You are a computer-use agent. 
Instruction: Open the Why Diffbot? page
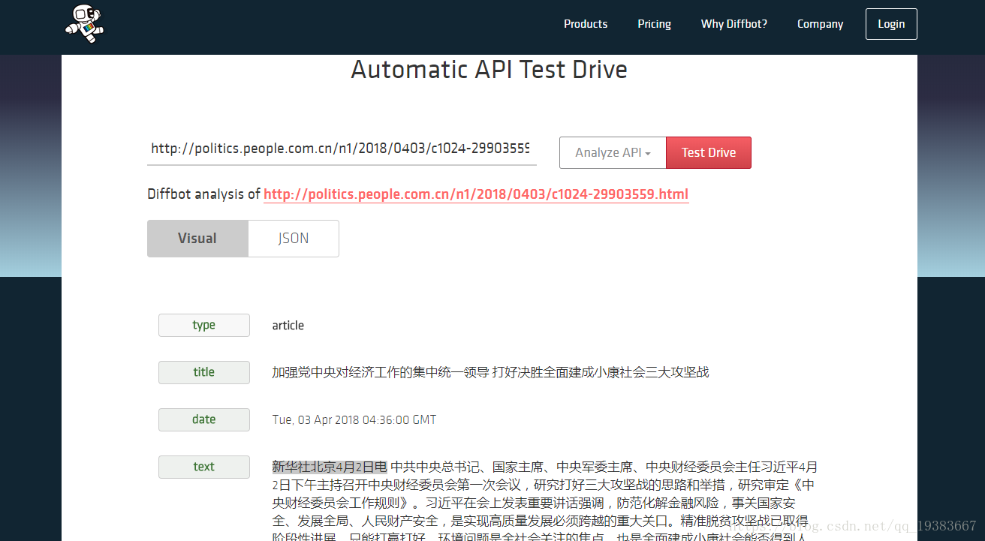click(x=734, y=24)
